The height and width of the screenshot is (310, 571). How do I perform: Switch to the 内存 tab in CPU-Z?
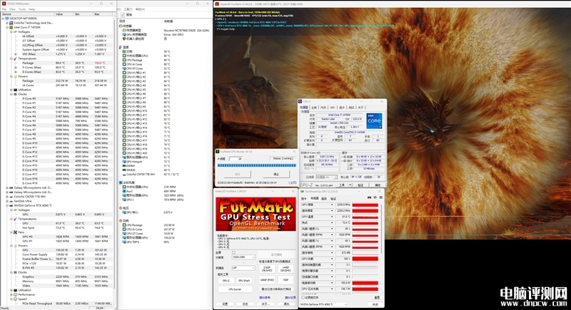coord(323,108)
